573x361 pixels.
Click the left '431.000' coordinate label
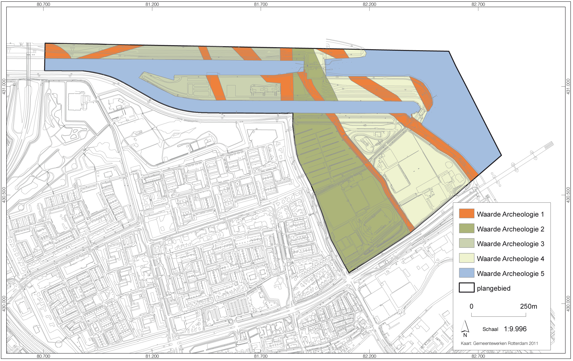pyautogui.click(x=4, y=87)
